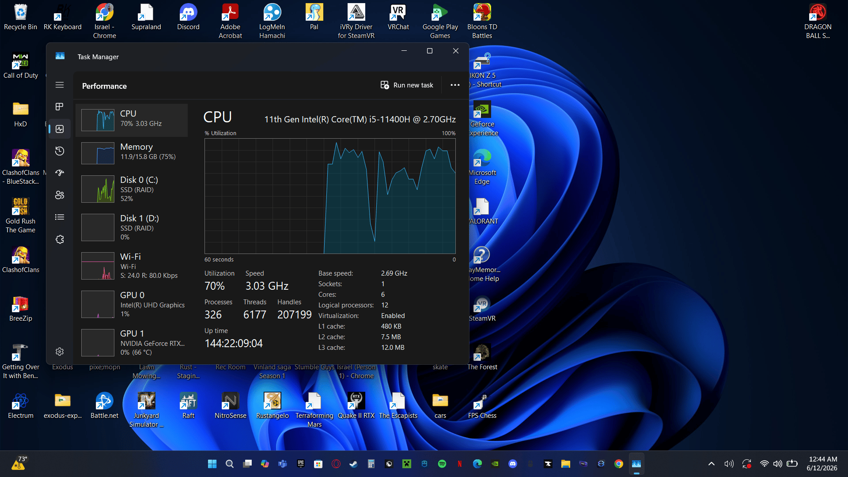The image size is (848, 477).
Task: Select the Performance page icon in sidebar
Action: 60,129
